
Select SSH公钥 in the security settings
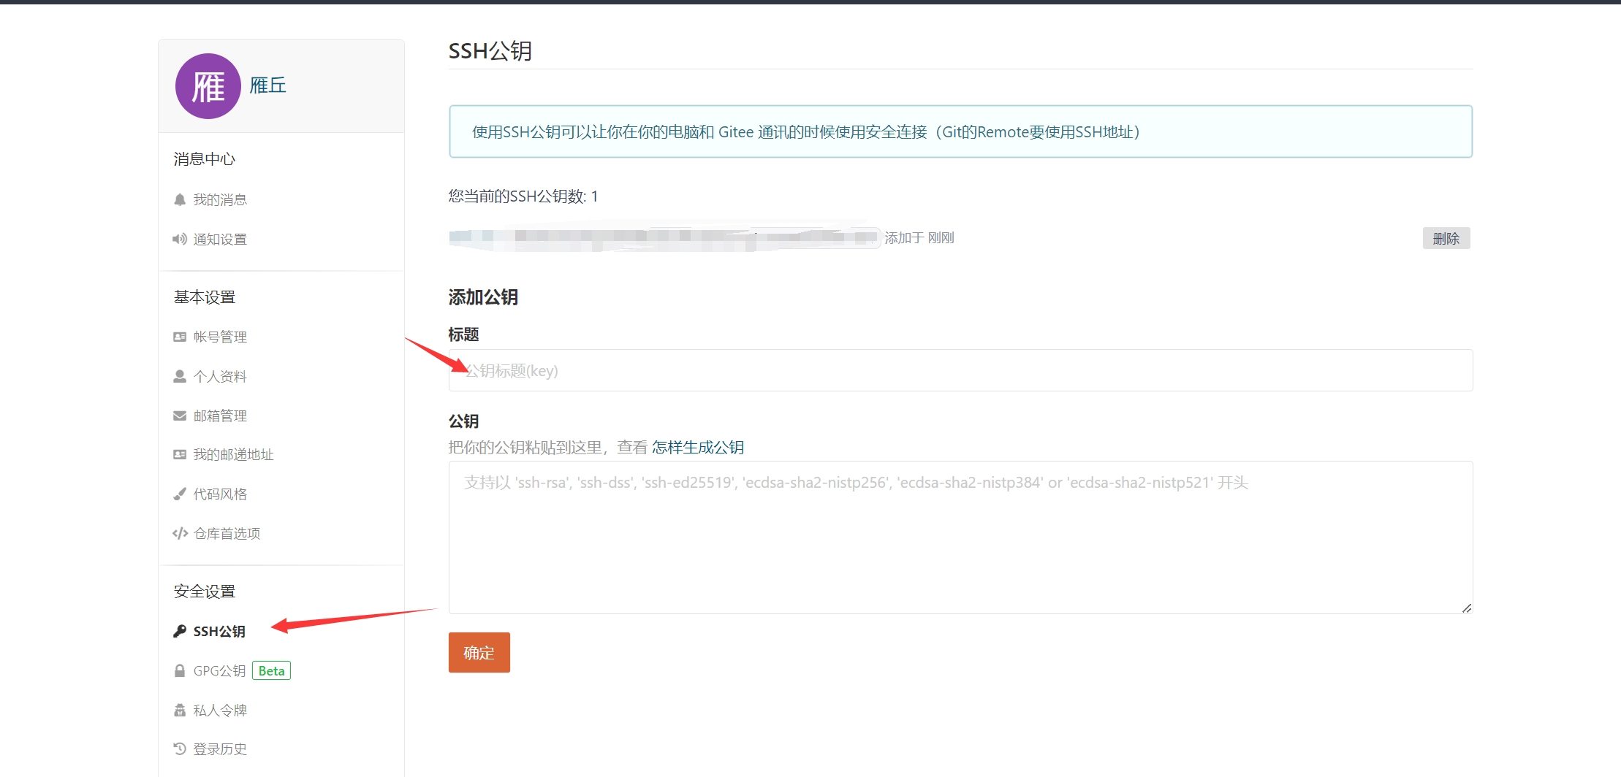[219, 631]
